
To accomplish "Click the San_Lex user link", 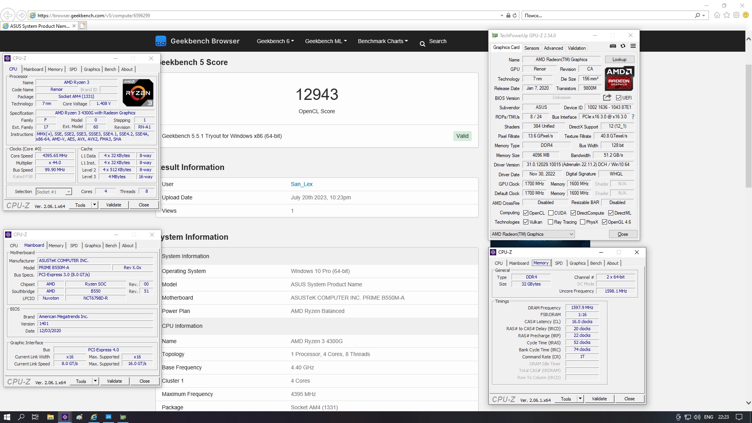I will click(x=302, y=184).
